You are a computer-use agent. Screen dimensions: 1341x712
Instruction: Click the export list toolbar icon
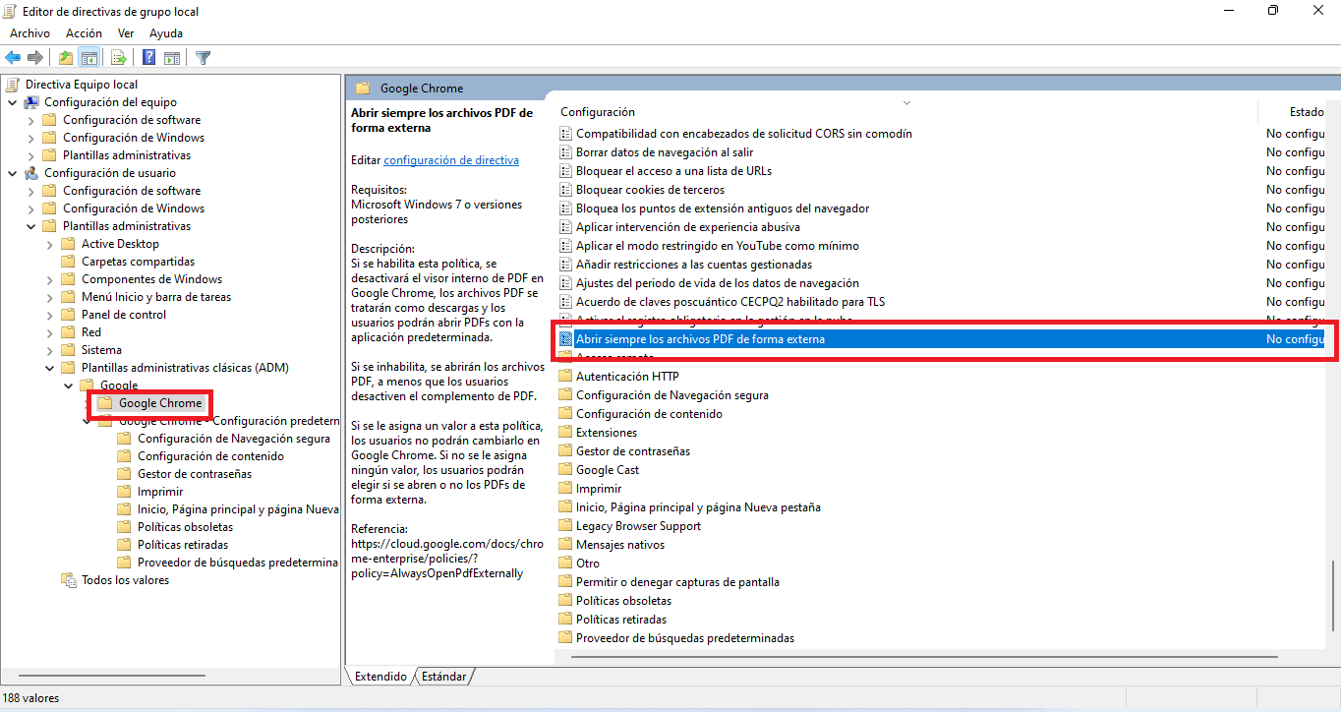[118, 58]
